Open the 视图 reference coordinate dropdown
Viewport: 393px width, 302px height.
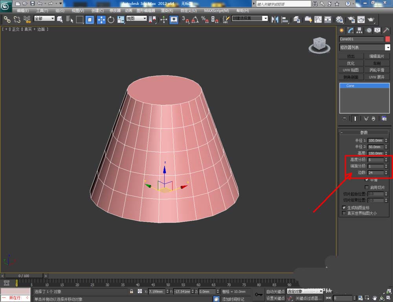coord(136,18)
